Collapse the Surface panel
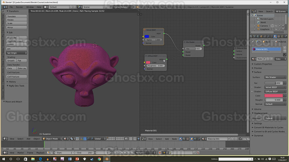 click(257, 72)
